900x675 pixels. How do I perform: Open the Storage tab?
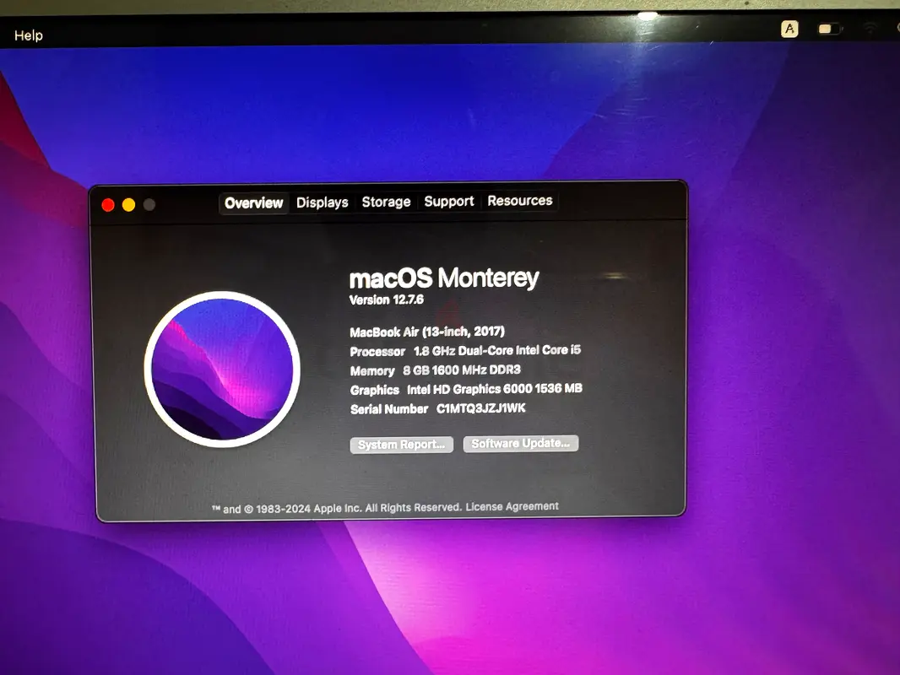click(x=386, y=202)
